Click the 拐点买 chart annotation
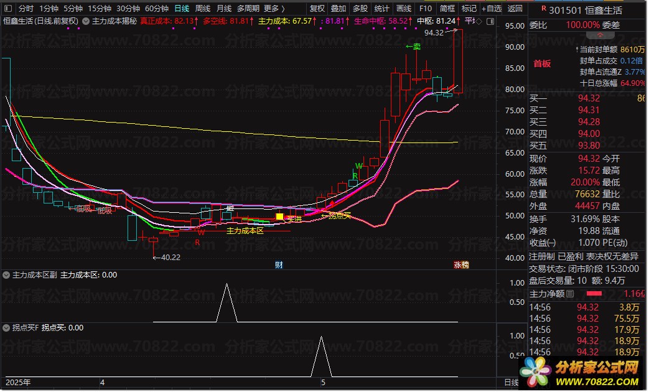649x392 pixels. (339, 216)
